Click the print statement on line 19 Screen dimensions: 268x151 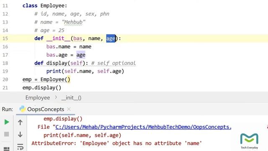(x=85, y=71)
